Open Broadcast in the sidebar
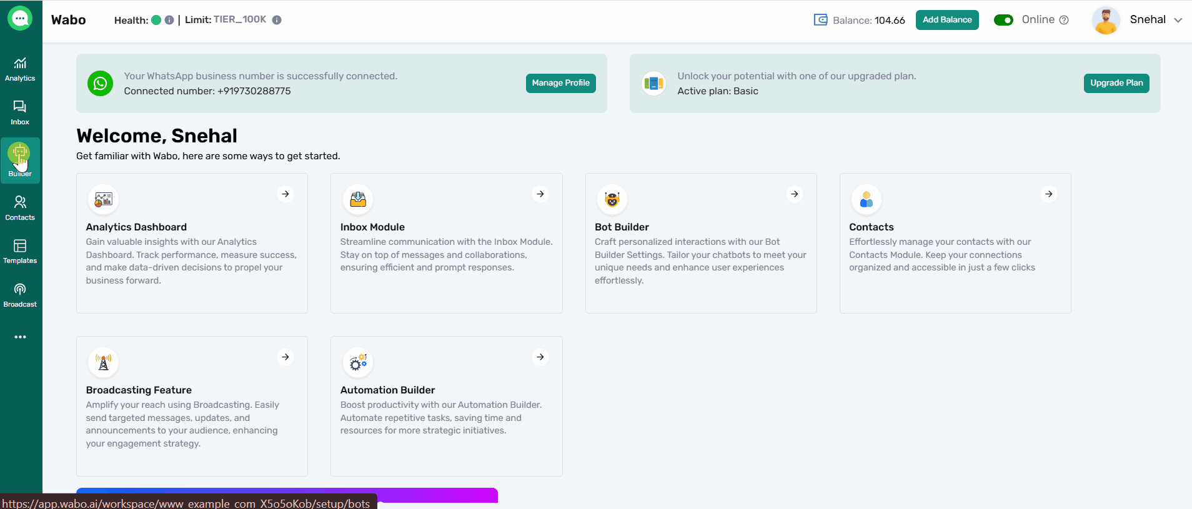This screenshot has height=509, width=1192. 20,295
